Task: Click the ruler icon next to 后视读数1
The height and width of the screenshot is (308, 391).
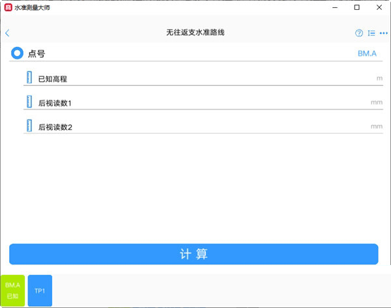Action: 29,102
